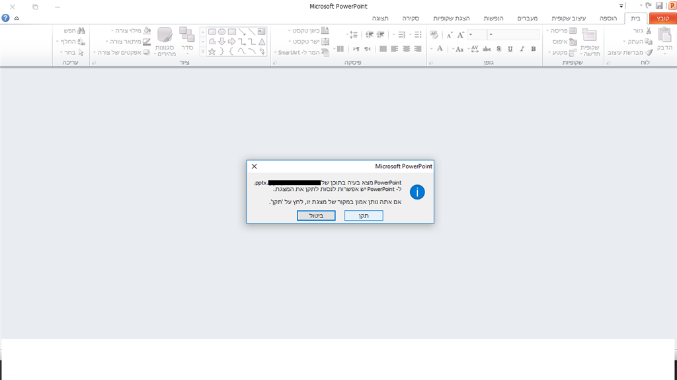Click the תקן (Repair) button in the dialog
677x380 pixels.
point(364,215)
